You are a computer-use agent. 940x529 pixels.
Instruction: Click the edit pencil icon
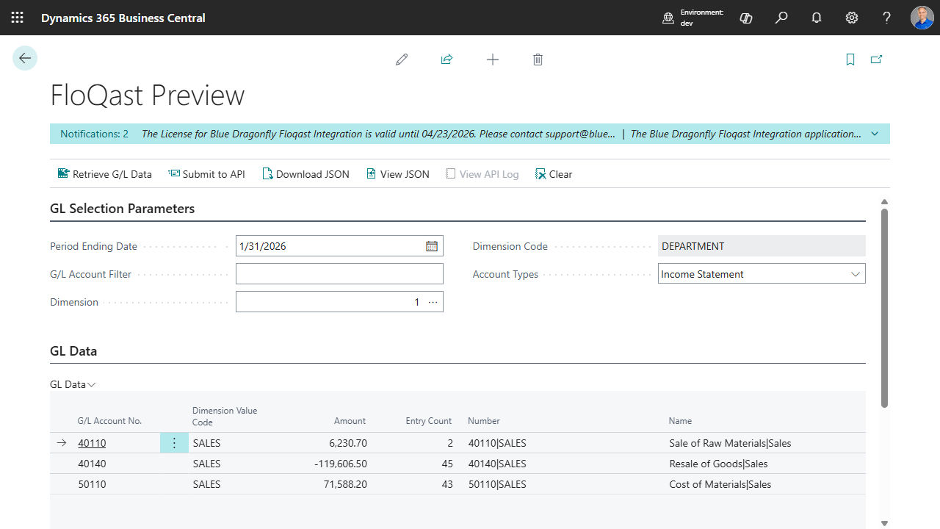pyautogui.click(x=402, y=60)
